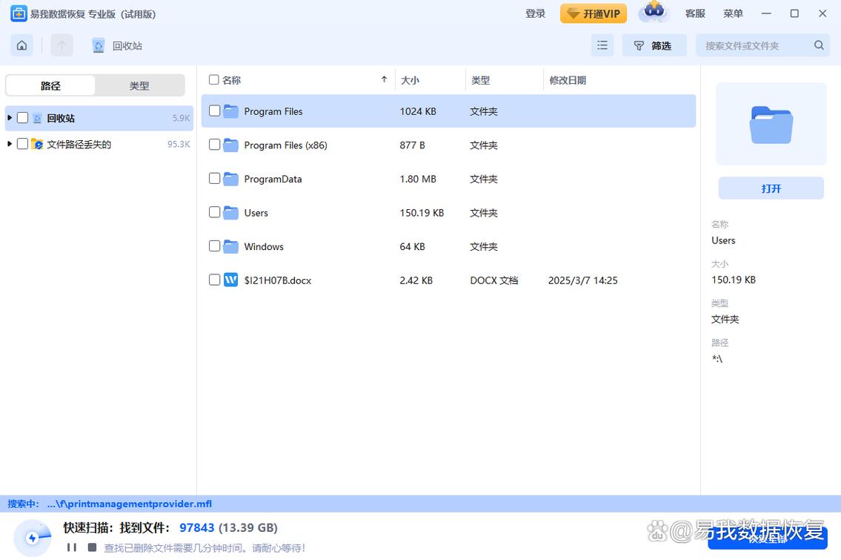
Task: Switch to the 路径 tab
Action: 50,85
